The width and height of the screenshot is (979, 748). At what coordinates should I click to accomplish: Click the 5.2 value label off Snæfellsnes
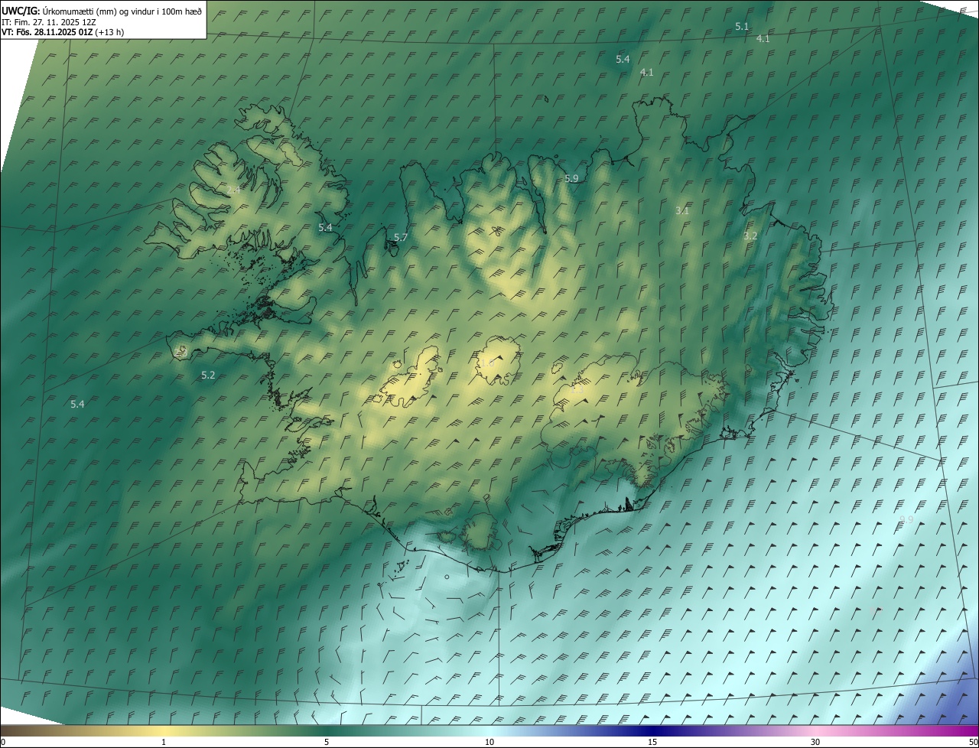208,375
